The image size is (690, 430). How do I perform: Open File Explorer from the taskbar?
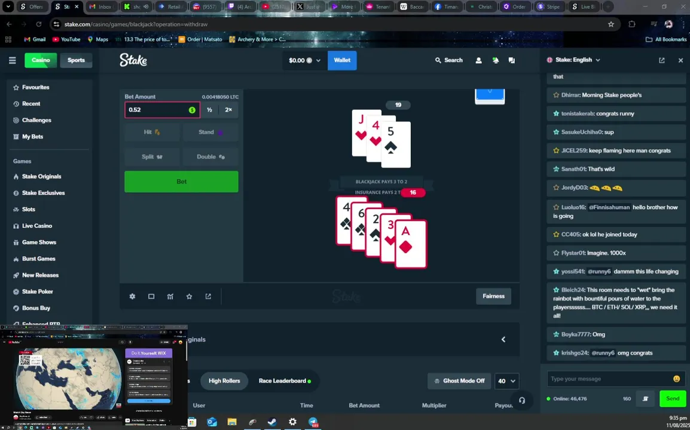point(232,422)
